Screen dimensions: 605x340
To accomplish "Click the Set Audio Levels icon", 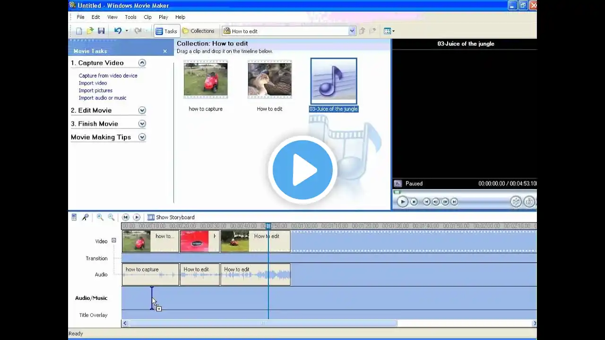I will click(x=74, y=217).
